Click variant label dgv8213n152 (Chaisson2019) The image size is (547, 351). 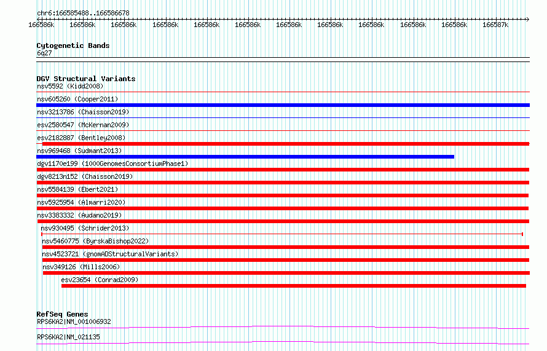tap(85, 176)
